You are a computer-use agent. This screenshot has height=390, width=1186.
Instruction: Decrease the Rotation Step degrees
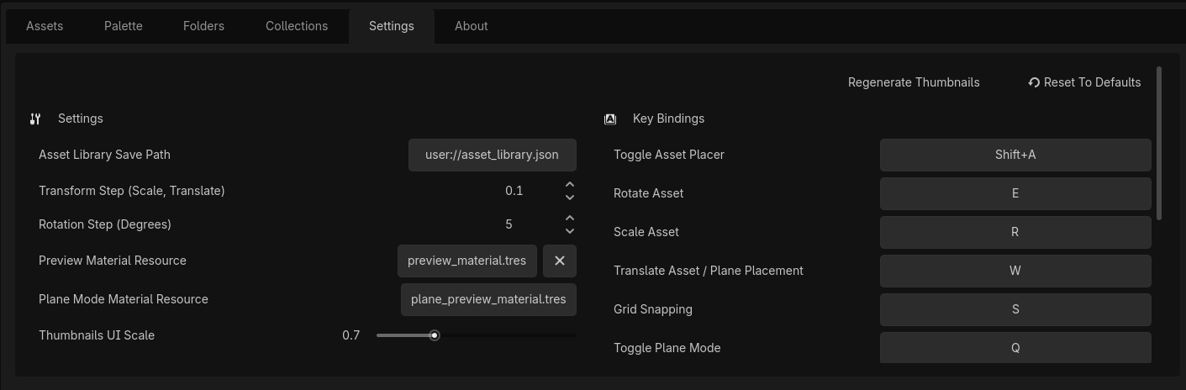570,231
